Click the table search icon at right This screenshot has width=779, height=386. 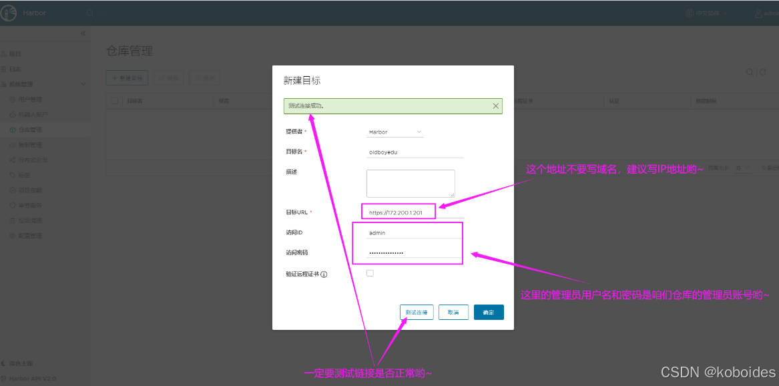(x=750, y=73)
